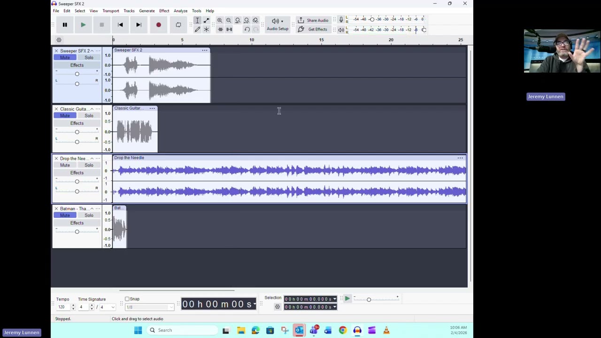The width and height of the screenshot is (601, 338).
Task: Click the Record button
Action: [159, 25]
